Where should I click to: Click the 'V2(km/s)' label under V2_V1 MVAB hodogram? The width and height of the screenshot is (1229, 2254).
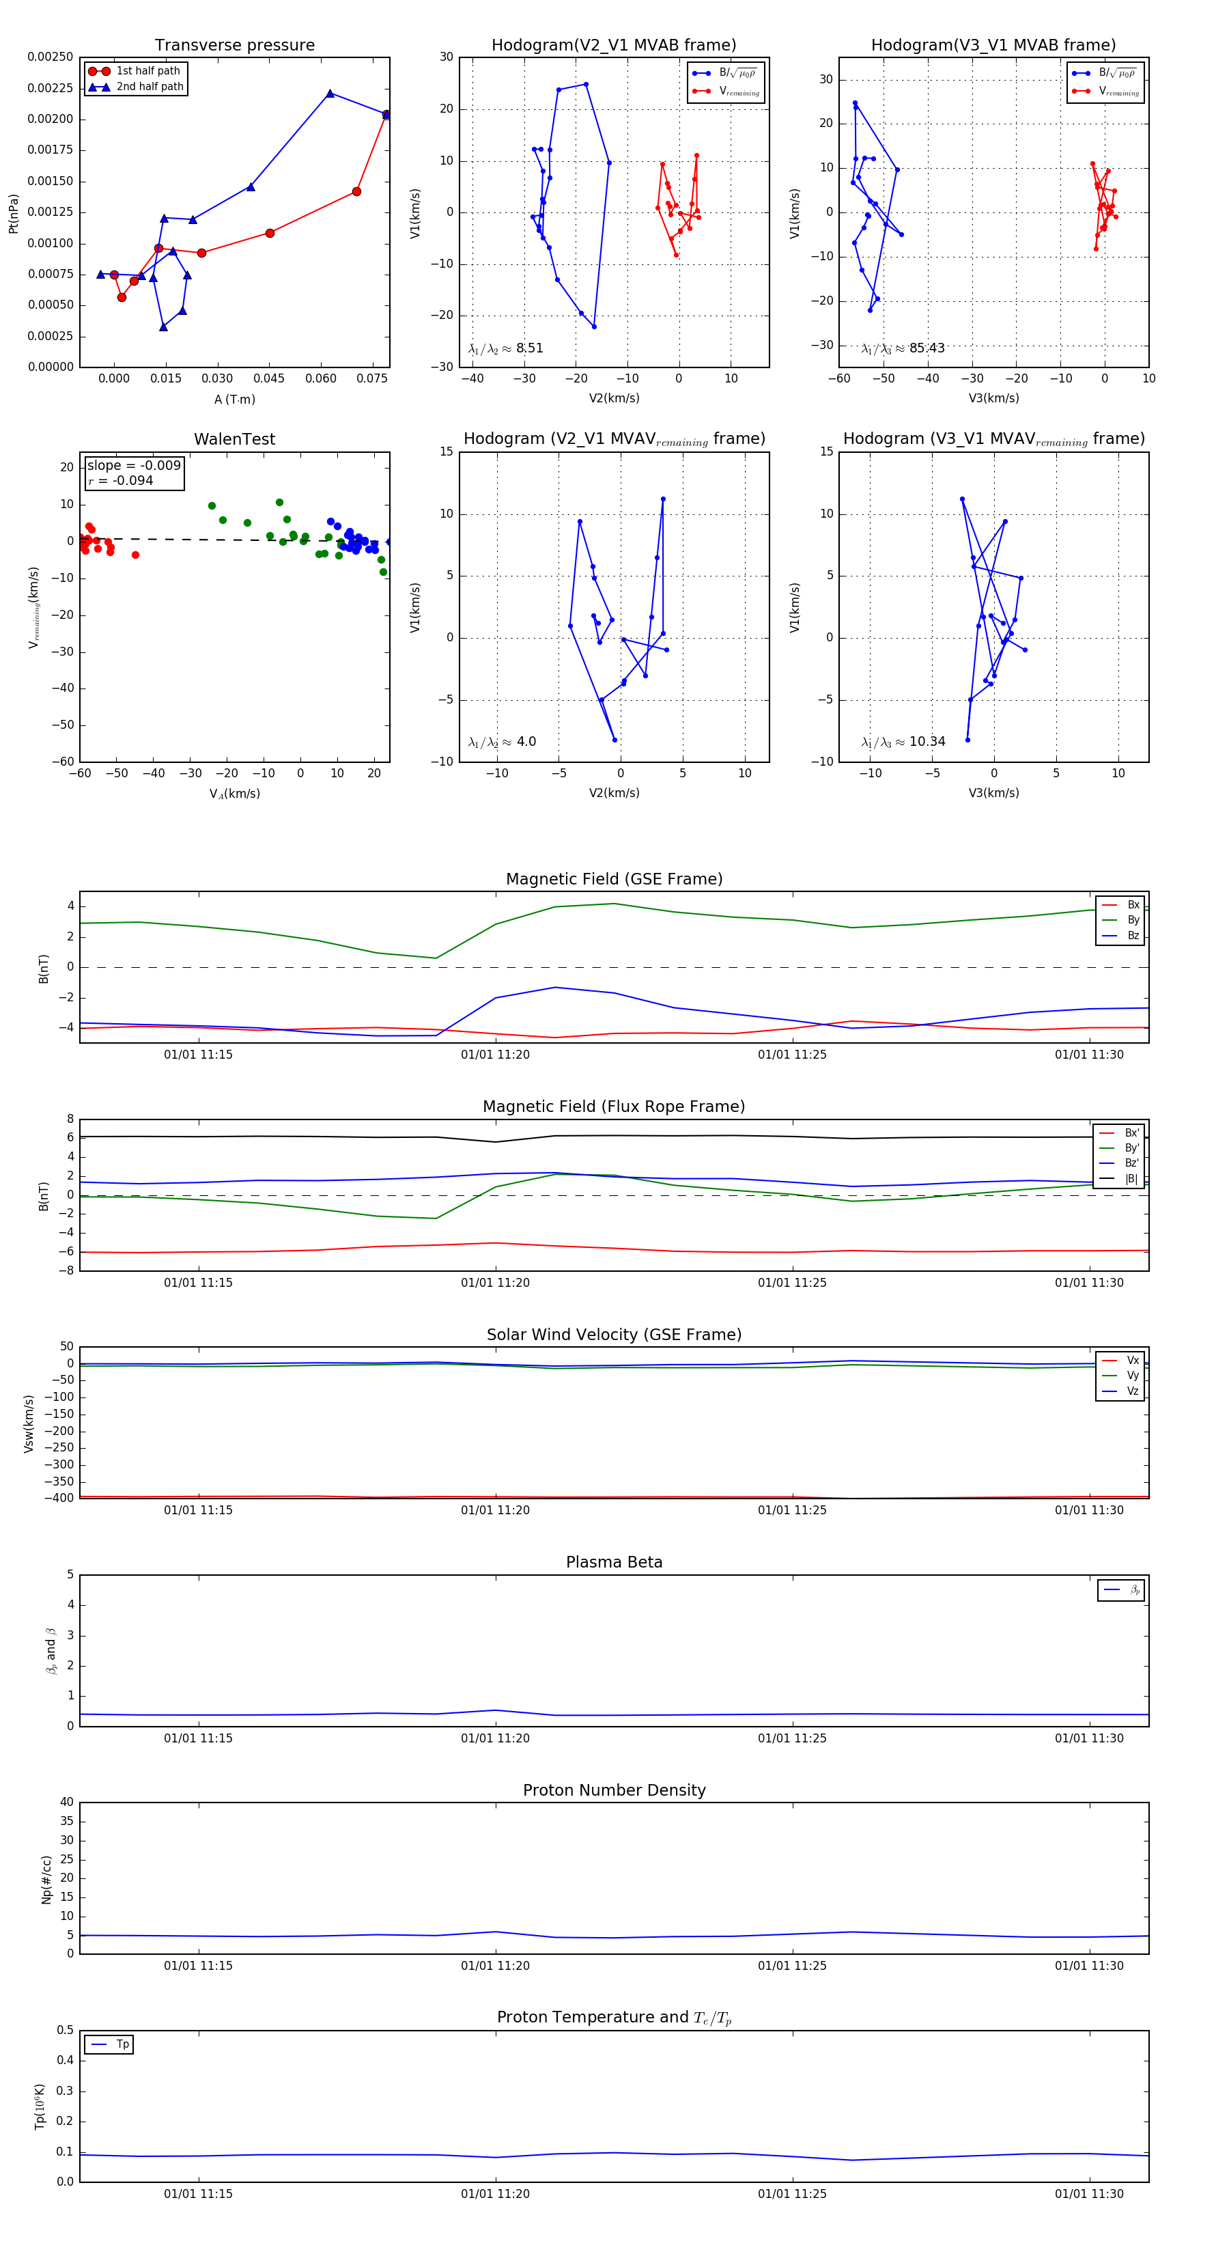tap(614, 398)
